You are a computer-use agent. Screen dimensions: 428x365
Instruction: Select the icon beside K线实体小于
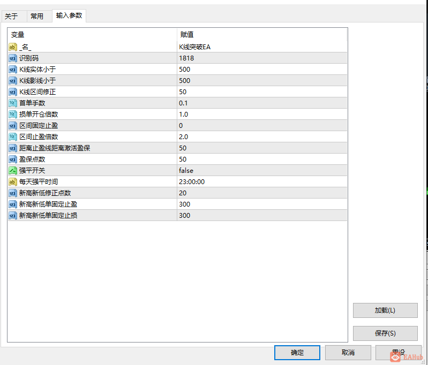point(12,69)
